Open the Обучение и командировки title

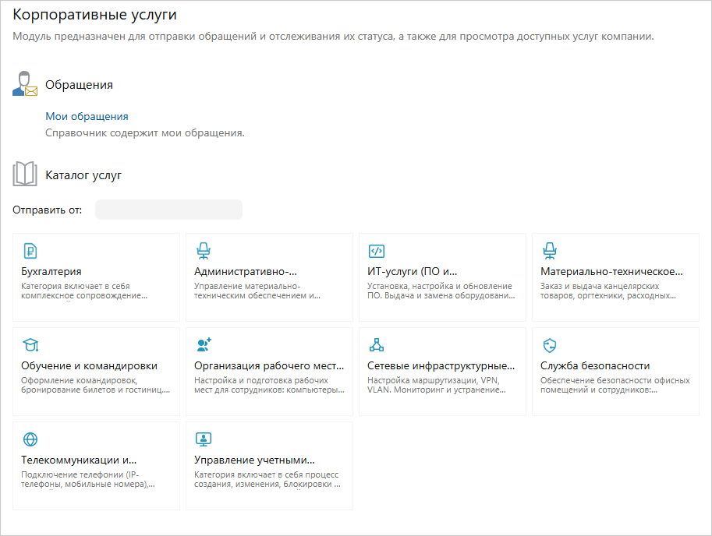(x=89, y=365)
